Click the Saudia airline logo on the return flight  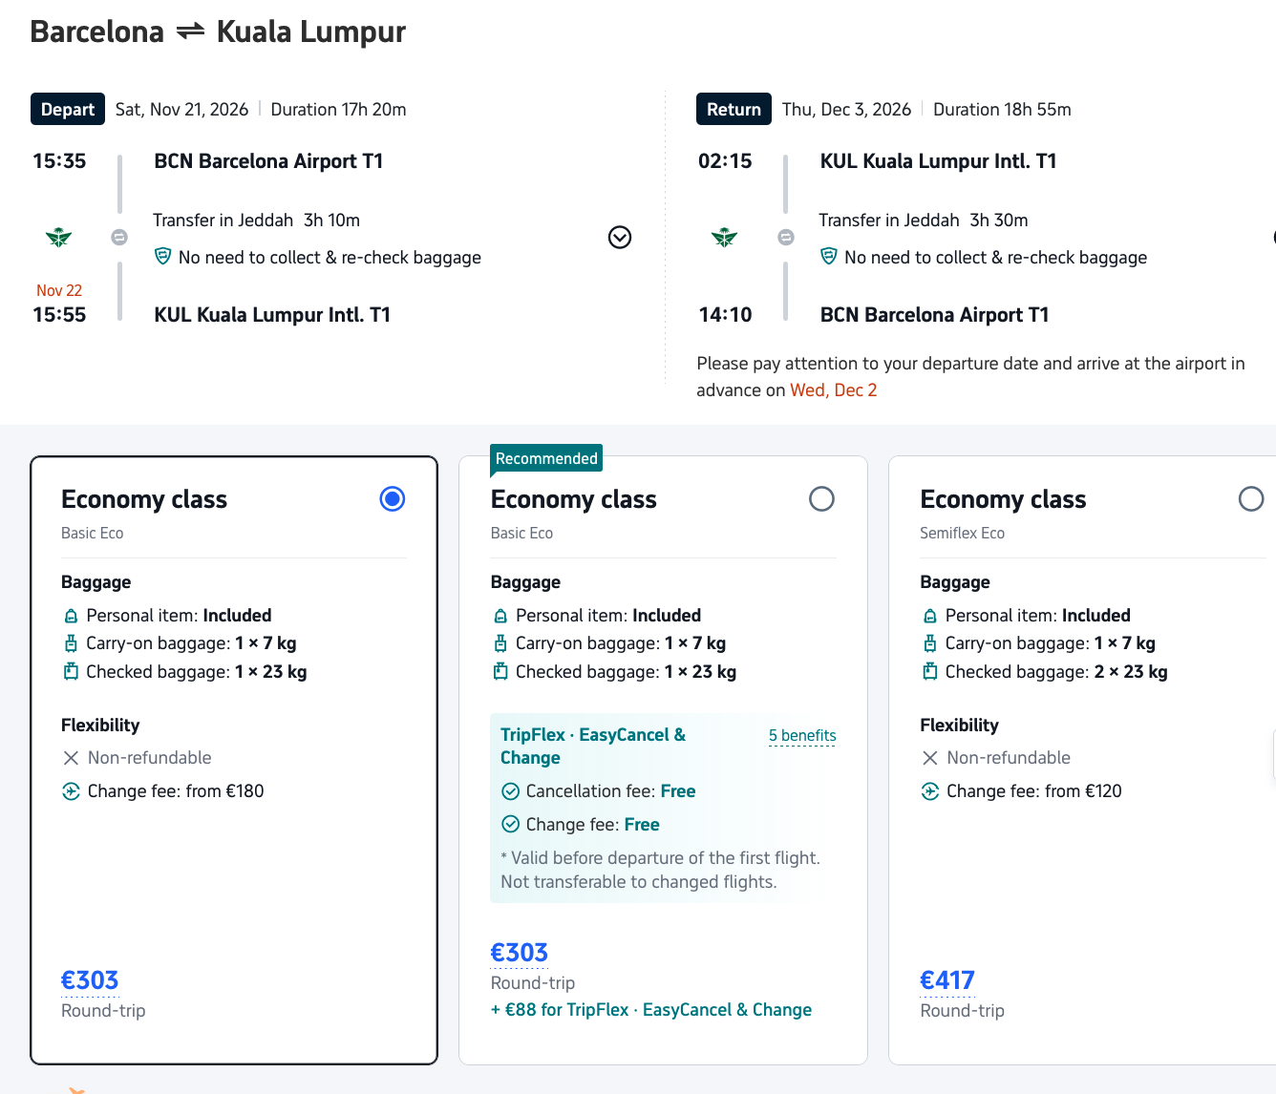coord(725,237)
